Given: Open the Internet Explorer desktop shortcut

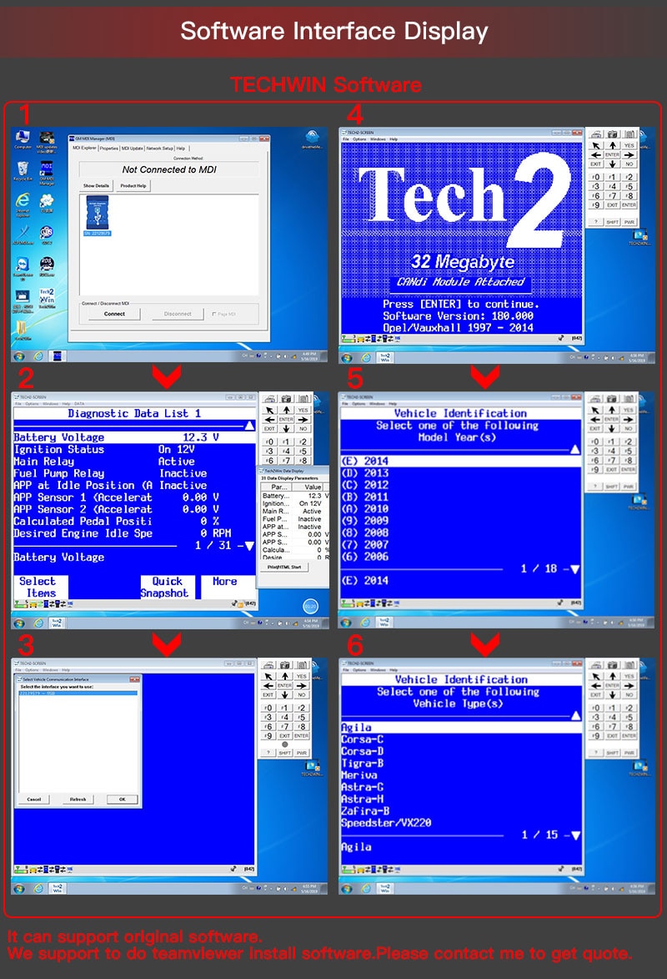Looking at the screenshot, I should [x=23, y=204].
